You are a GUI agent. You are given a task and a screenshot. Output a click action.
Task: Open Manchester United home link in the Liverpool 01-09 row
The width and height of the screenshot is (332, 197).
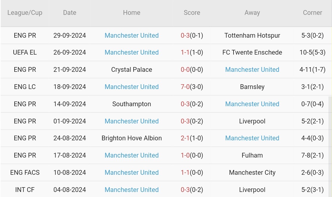pyautogui.click(x=131, y=121)
